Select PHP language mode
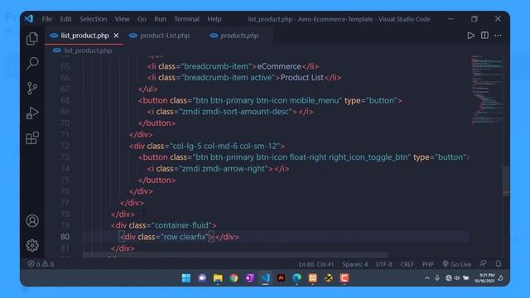 coord(427,264)
